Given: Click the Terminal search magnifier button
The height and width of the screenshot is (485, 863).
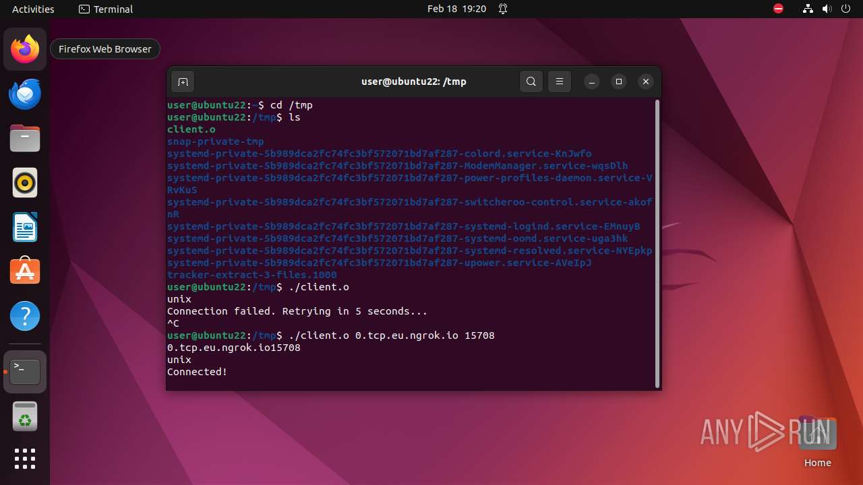Looking at the screenshot, I should pyautogui.click(x=531, y=82).
